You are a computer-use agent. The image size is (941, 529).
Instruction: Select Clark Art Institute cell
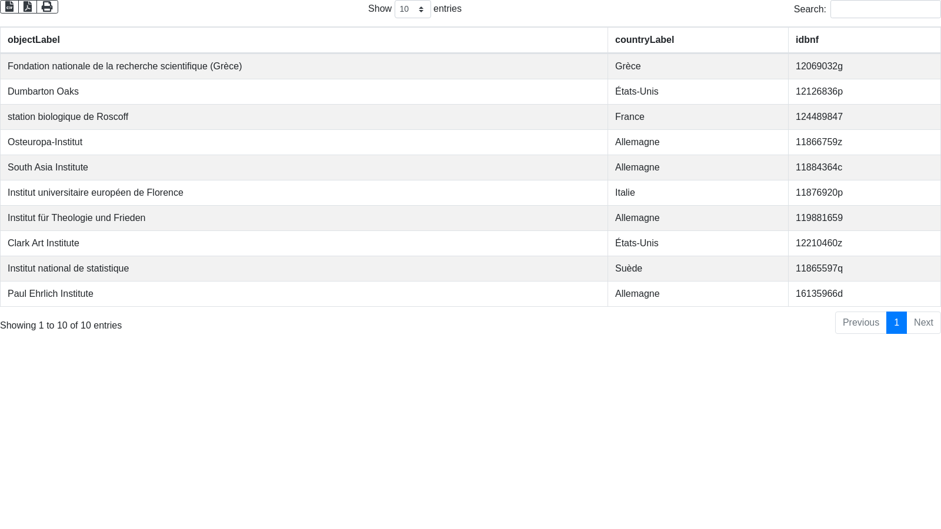click(304, 243)
